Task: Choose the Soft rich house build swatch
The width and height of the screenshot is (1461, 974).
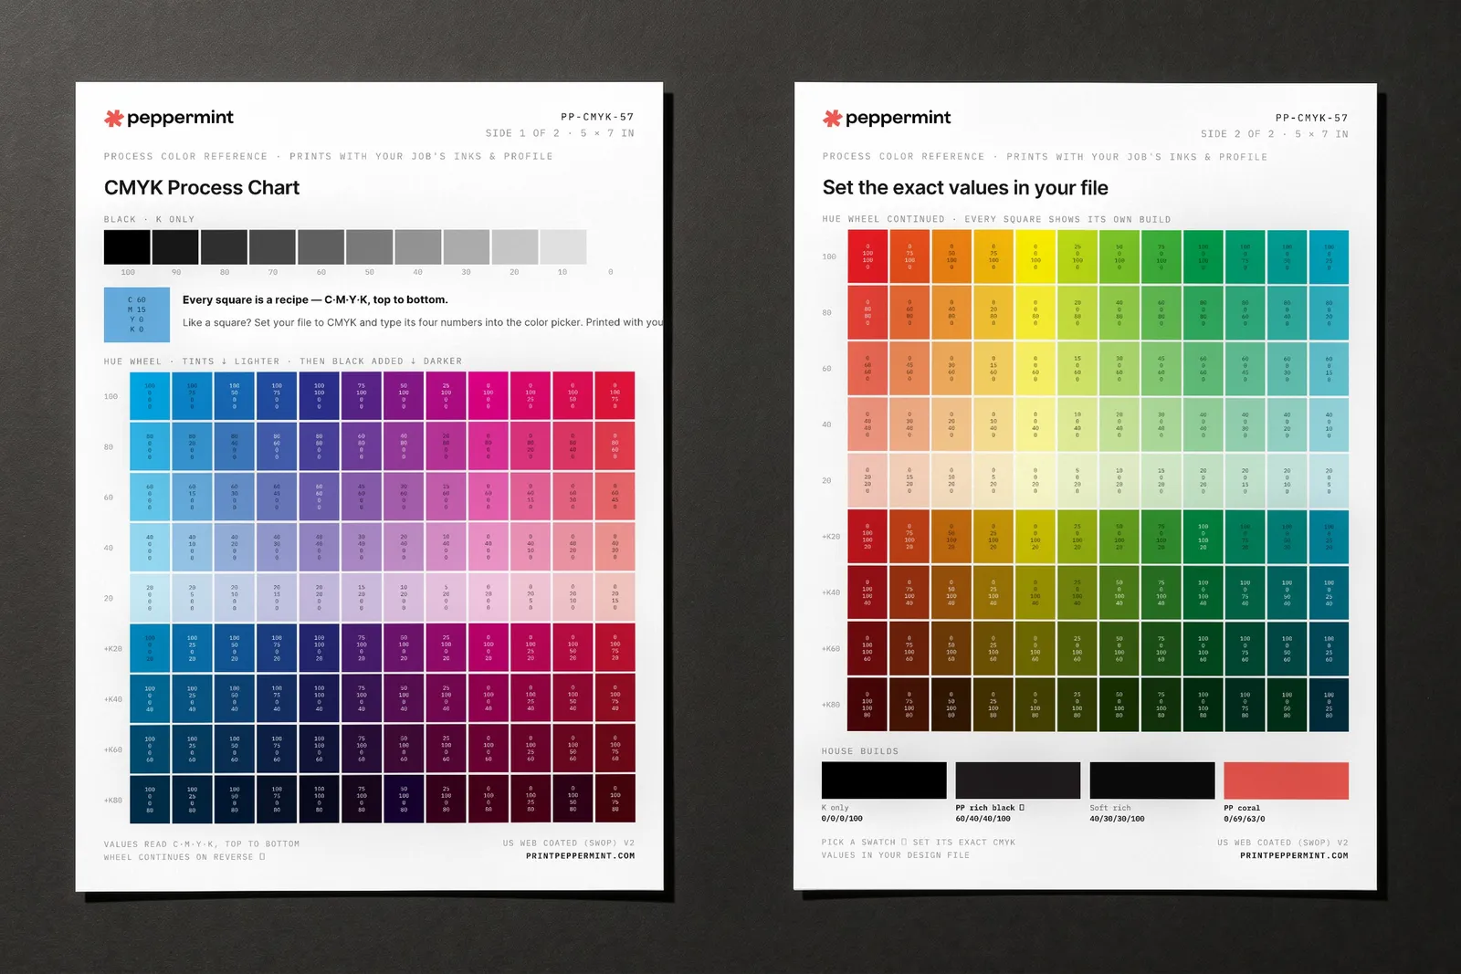Action: click(x=1152, y=780)
